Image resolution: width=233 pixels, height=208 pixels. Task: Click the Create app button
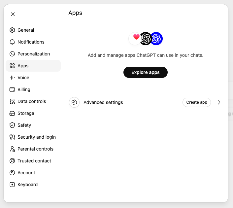197,102
